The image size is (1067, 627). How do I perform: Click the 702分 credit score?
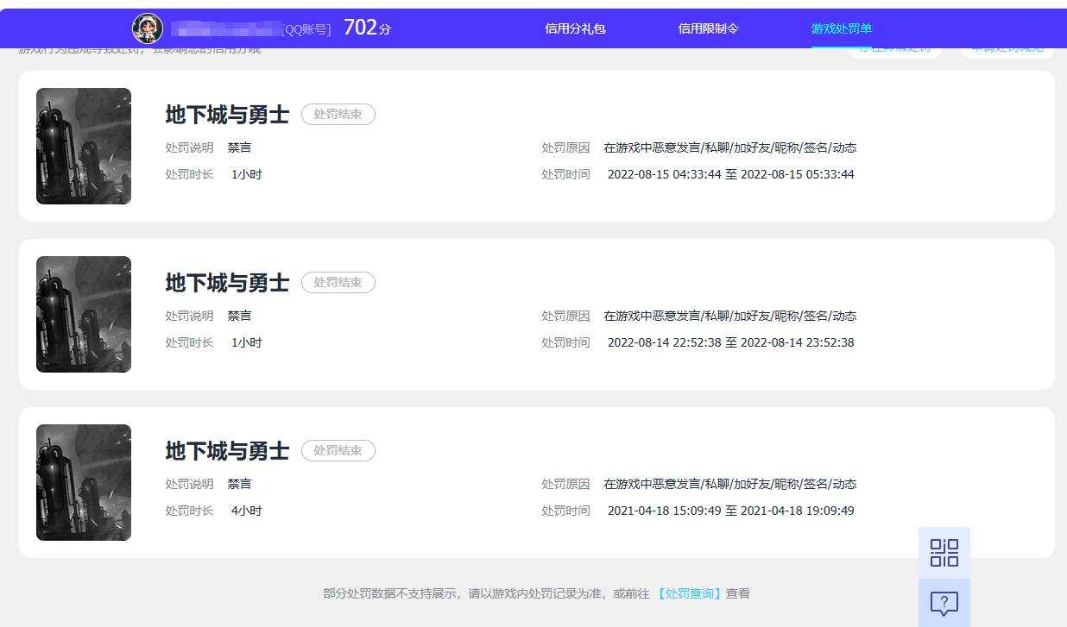pyautogui.click(x=367, y=28)
